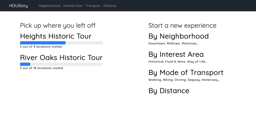256x140 pixels.
Task: Click the HOUStory brand logo
Action: (18, 6)
